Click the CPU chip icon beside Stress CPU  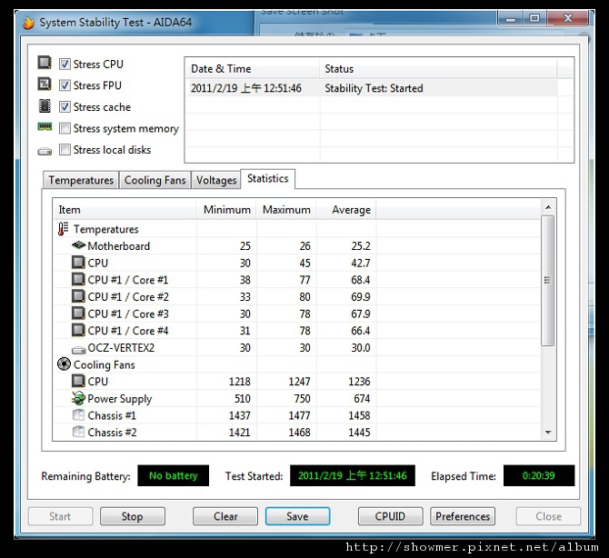(x=45, y=63)
